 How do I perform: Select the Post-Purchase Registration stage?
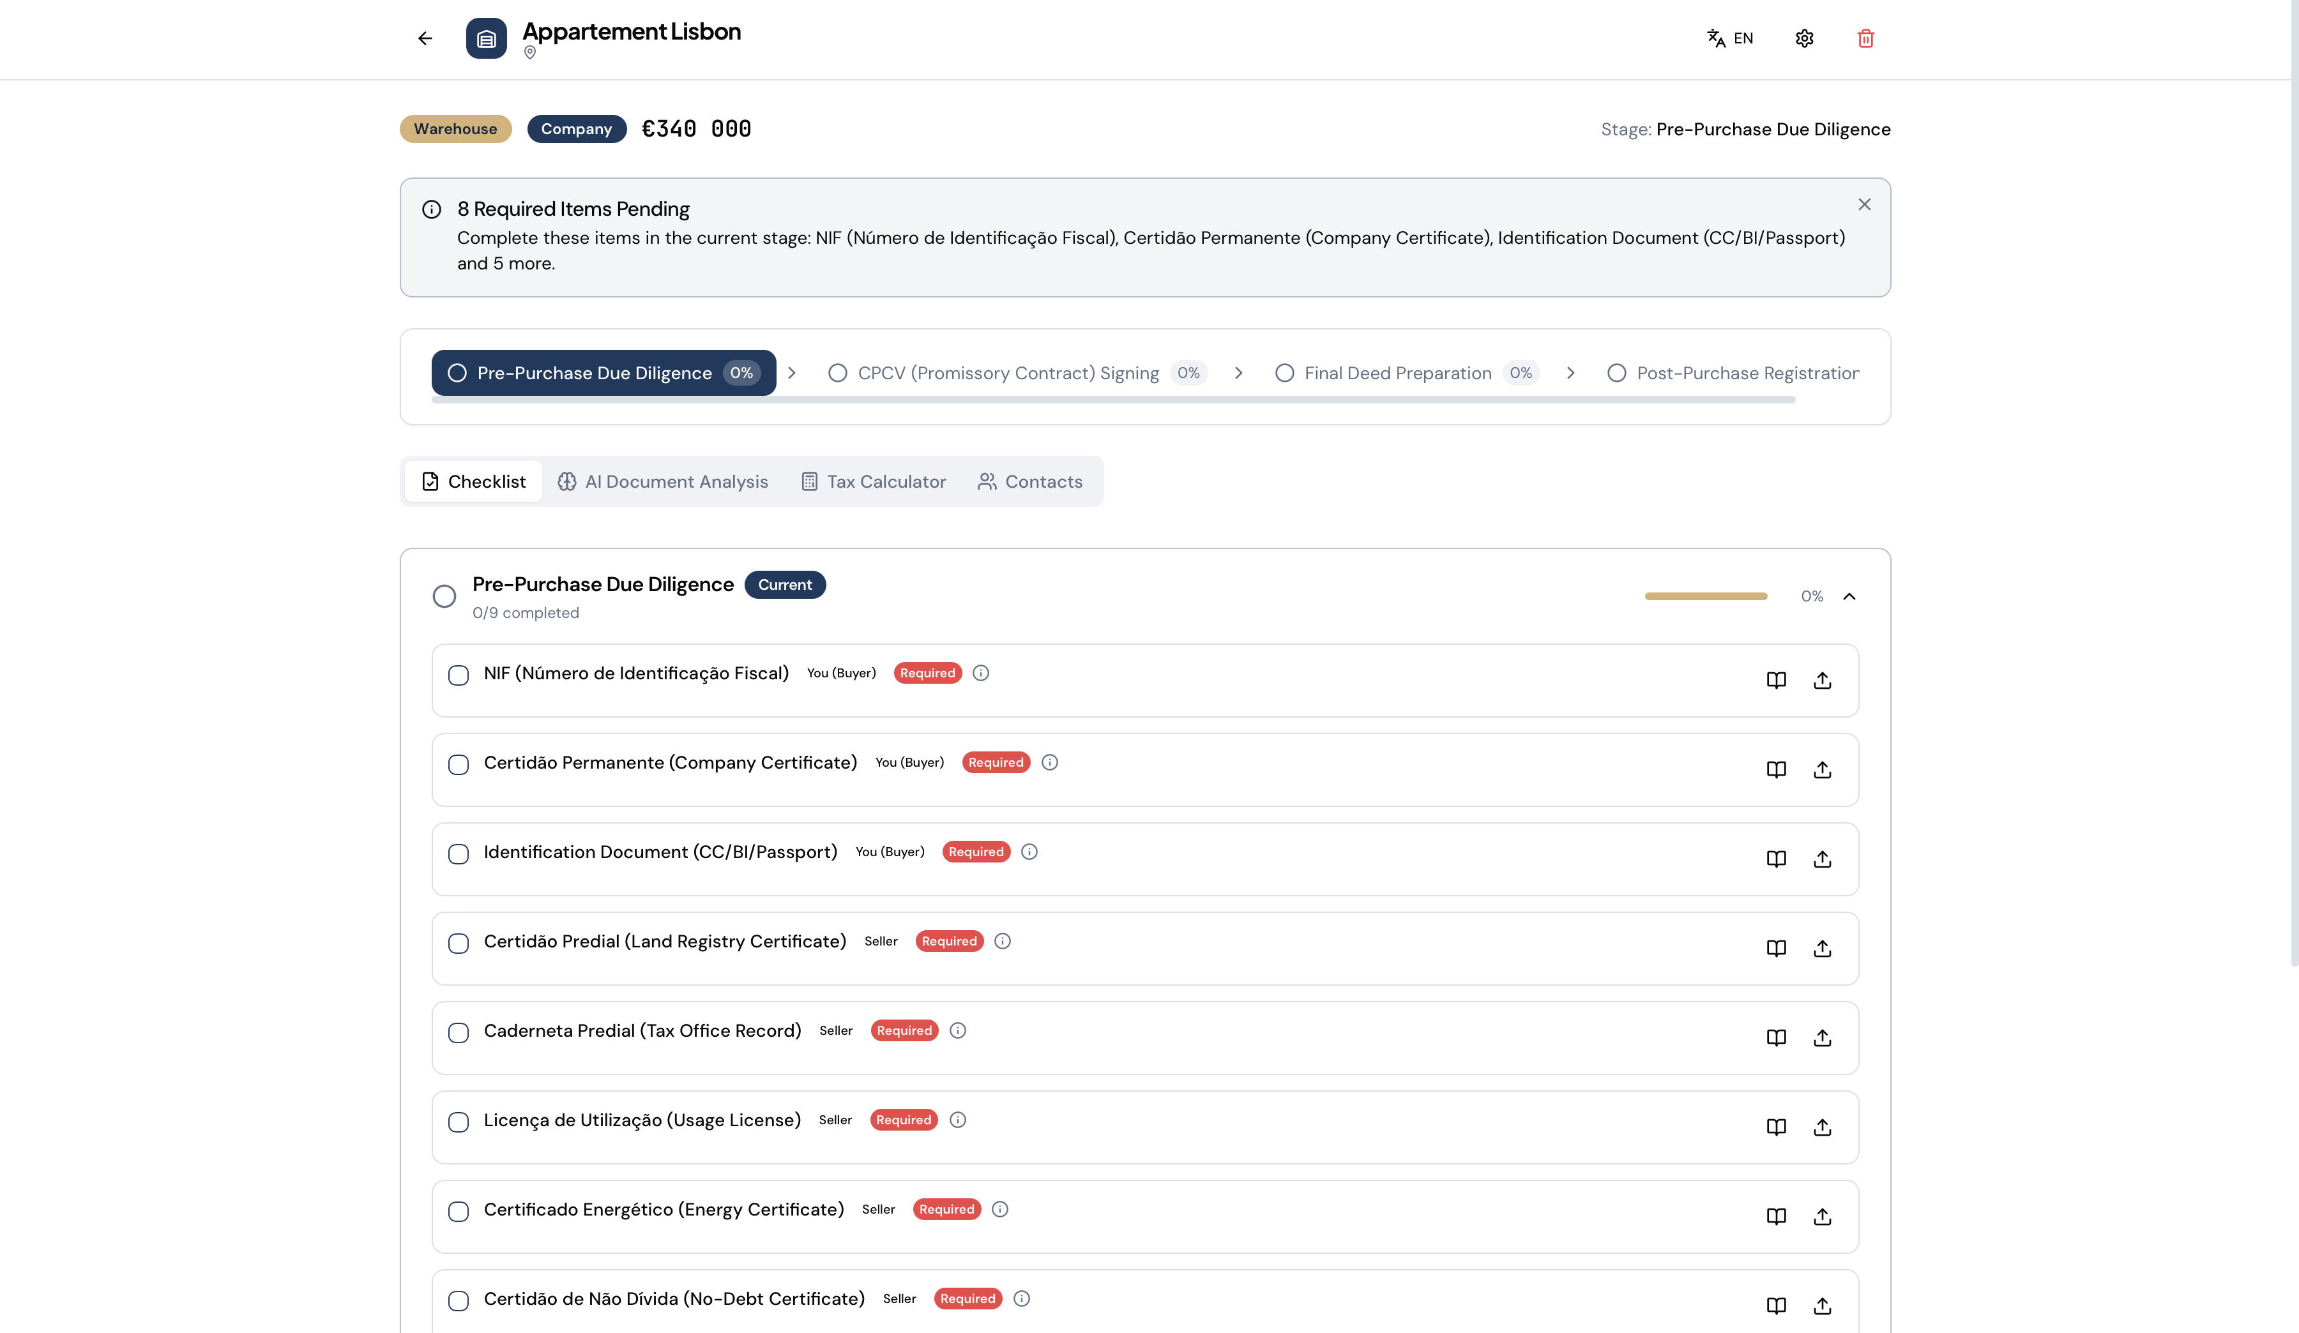1733,373
